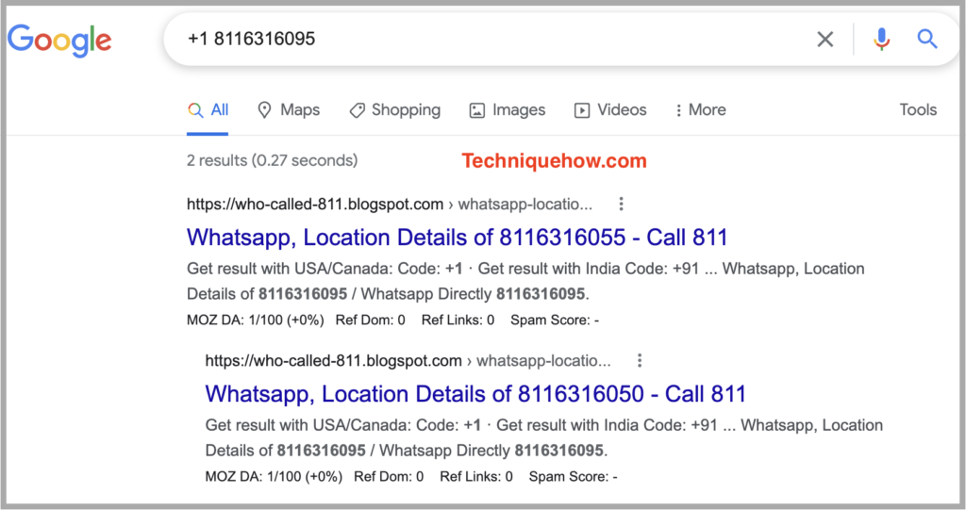Screen dimensions: 966x510
Task: Expand the More search options menu
Action: [701, 110]
